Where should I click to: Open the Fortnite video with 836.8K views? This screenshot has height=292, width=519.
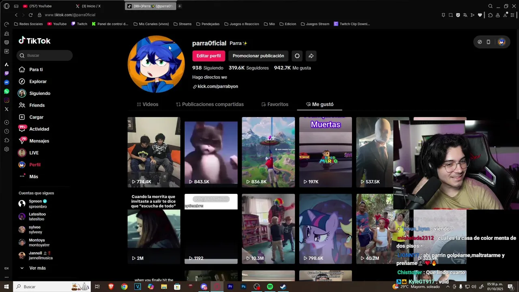tap(268, 152)
